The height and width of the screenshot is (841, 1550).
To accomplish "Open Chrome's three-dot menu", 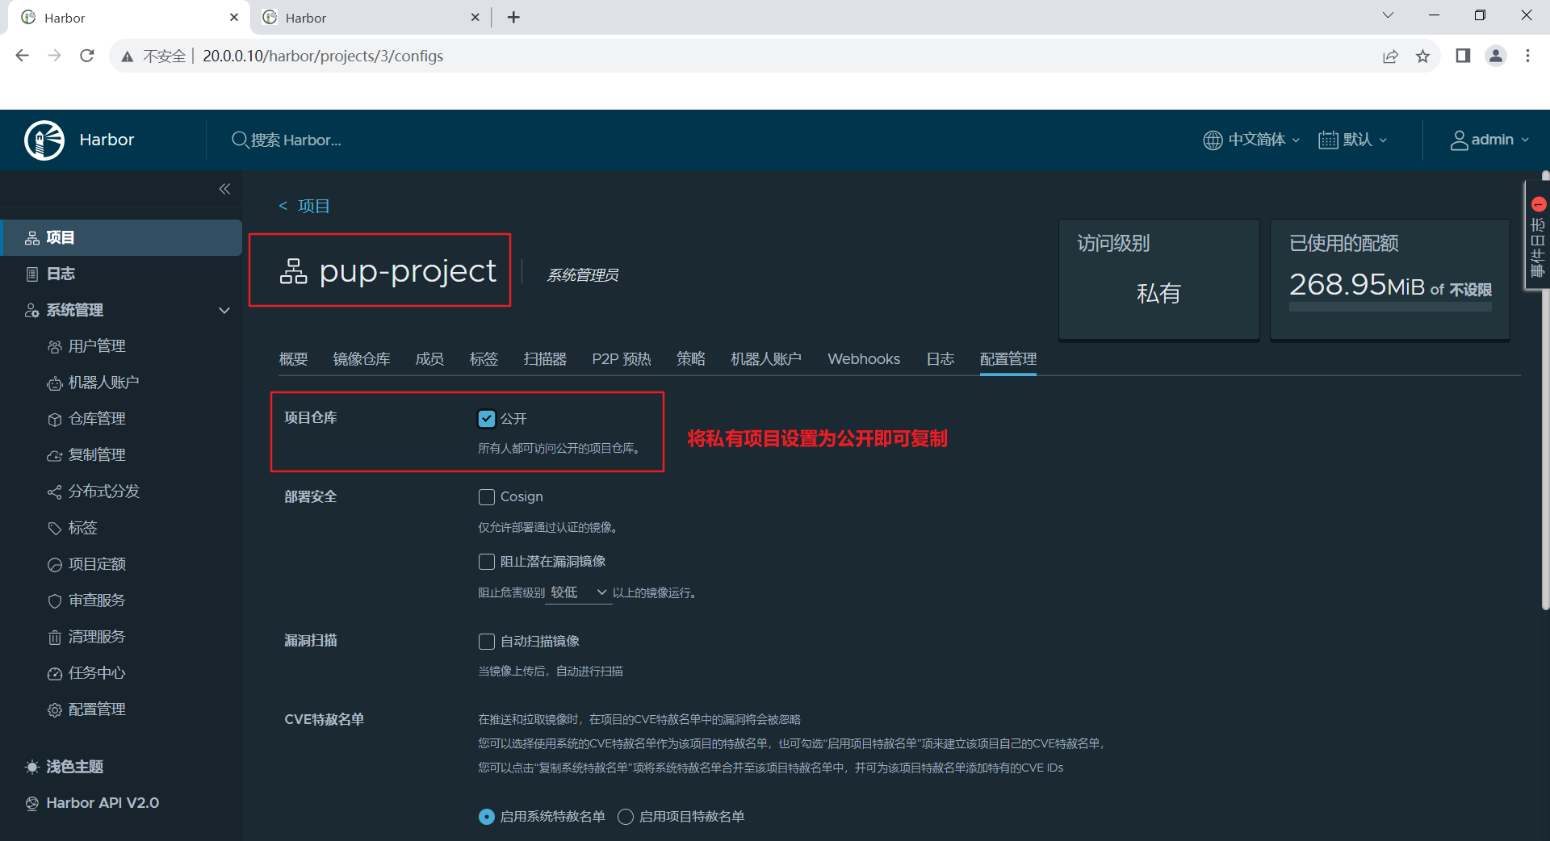I will tap(1527, 56).
